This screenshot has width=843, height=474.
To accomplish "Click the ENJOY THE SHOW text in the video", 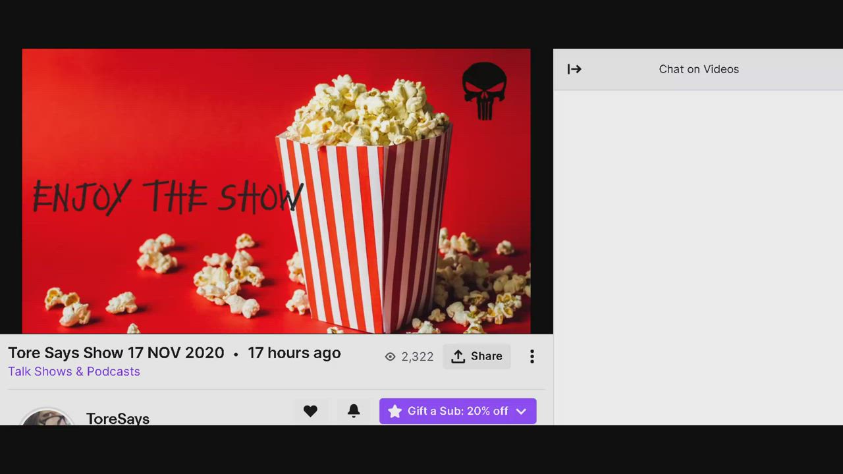I will pyautogui.click(x=167, y=197).
